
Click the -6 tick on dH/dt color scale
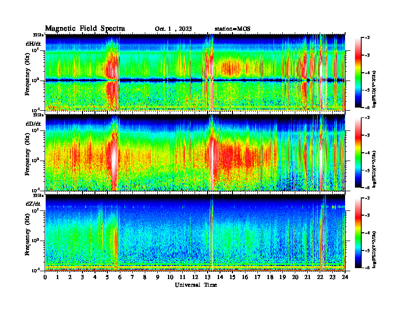point(366,108)
